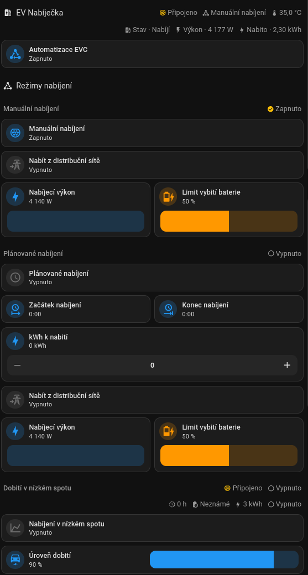Open the Připojeno status badge in the header

click(x=179, y=13)
